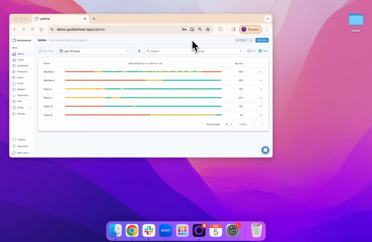
Task: Expand the Press 21 row chevron
Action: coord(261,115)
